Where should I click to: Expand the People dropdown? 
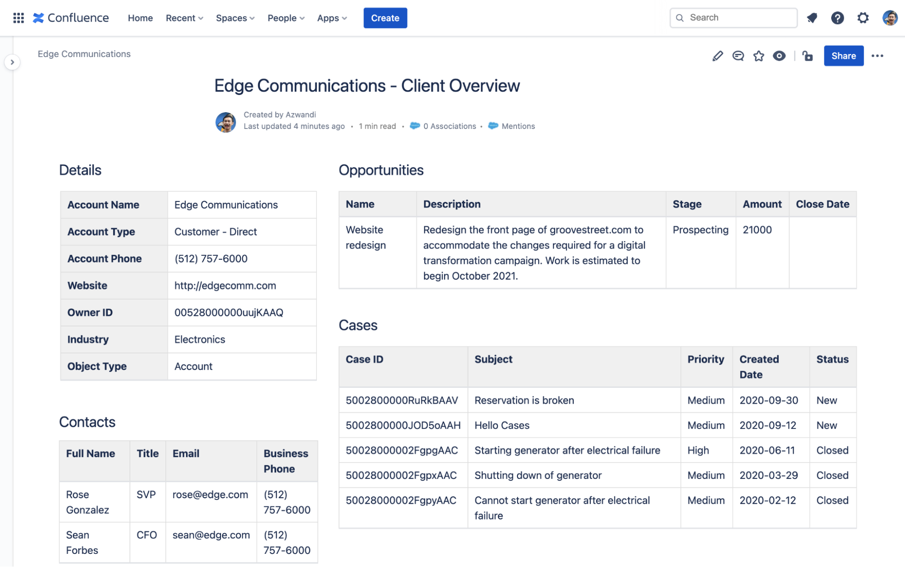click(x=286, y=18)
